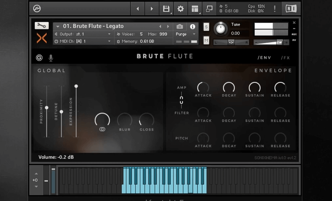Viewport: 332px width, 201px height.
Task: Click the exclamation warning icon
Action: pos(275,9)
